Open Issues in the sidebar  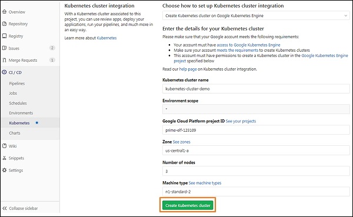14,48
